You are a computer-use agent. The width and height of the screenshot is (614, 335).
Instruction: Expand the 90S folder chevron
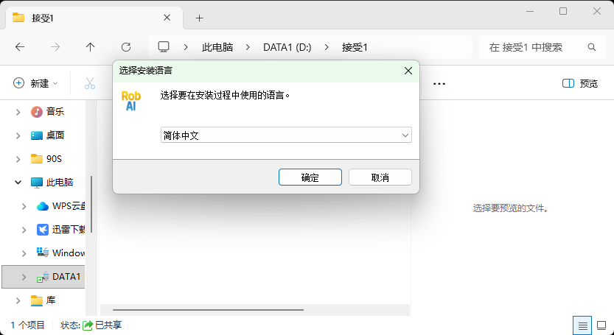click(18, 158)
